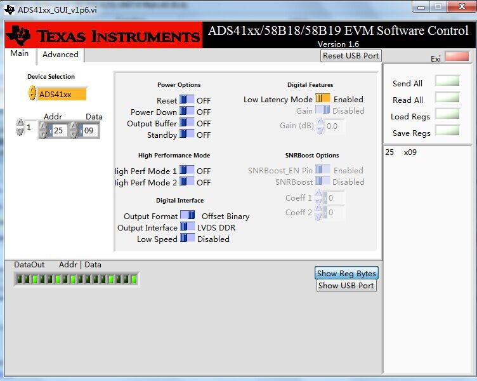Click the register index stepper arrows
The image size is (477, 381).
20,127
